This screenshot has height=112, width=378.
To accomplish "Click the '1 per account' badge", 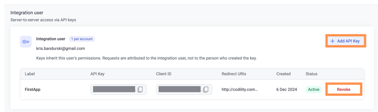I will coord(82,39).
